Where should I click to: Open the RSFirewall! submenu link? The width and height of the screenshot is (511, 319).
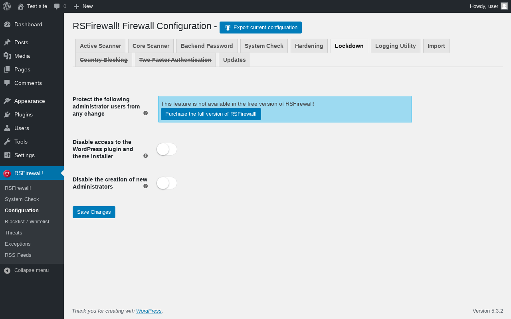click(x=18, y=188)
